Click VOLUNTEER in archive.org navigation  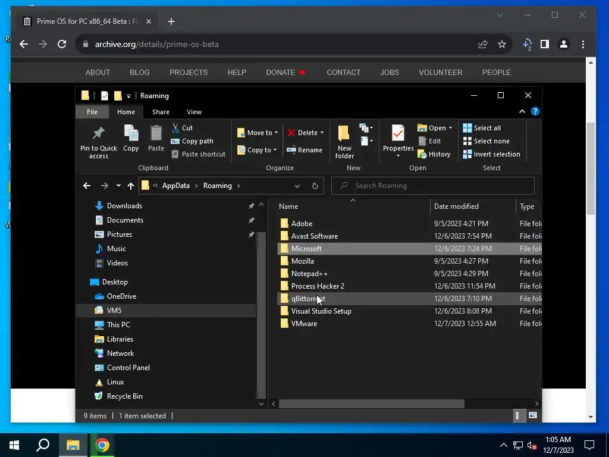click(441, 72)
